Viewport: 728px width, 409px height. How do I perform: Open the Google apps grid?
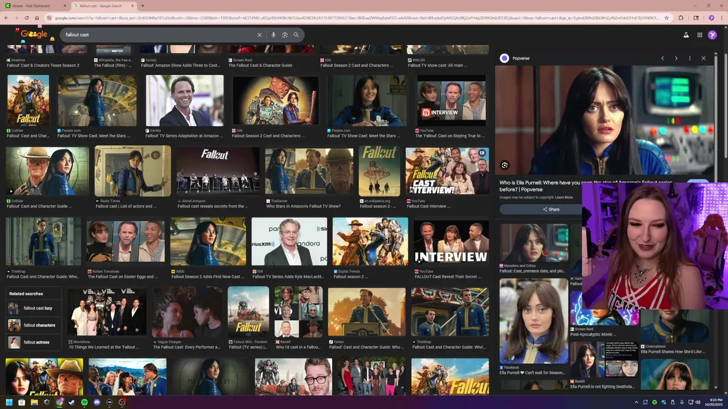coord(700,35)
